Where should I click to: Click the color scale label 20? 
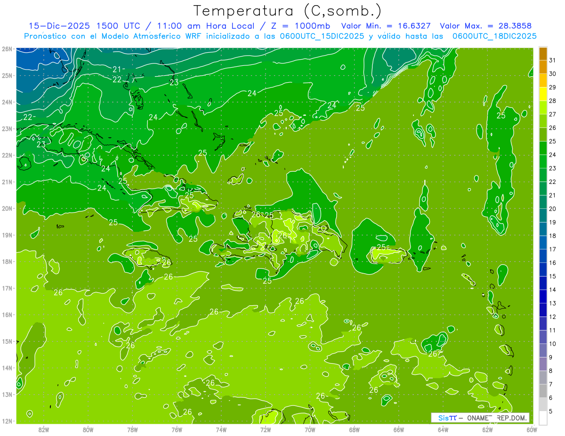pos(553,208)
